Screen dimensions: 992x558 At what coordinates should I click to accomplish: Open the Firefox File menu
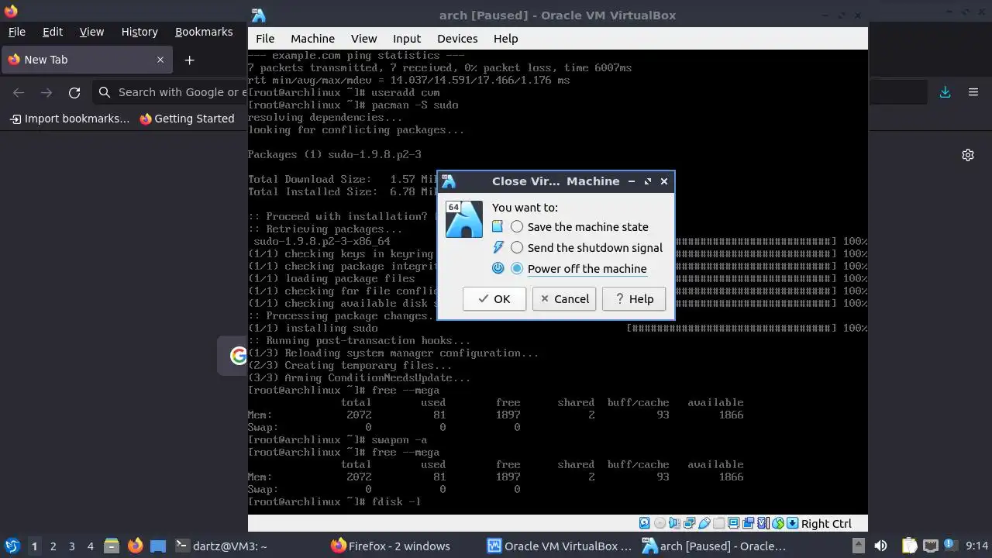[x=16, y=32]
